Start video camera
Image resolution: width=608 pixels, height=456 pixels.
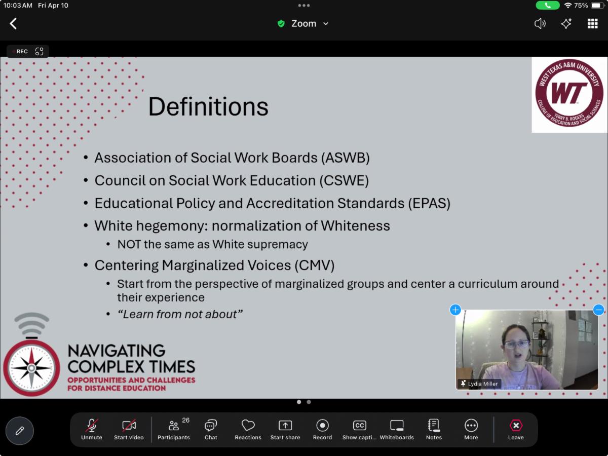tap(129, 430)
